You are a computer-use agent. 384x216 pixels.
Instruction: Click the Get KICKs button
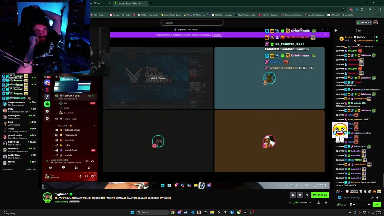(x=364, y=22)
